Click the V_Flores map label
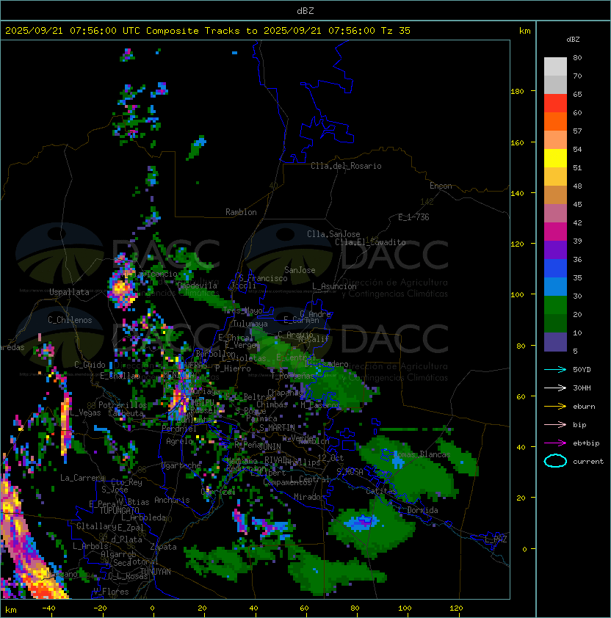Image resolution: width=611 pixels, height=618 pixels. point(111,592)
